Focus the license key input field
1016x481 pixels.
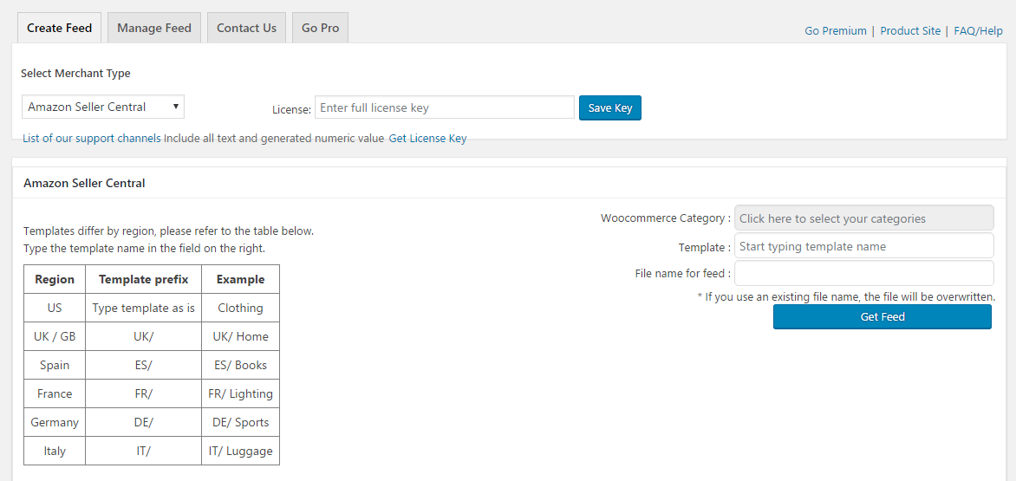coord(445,107)
